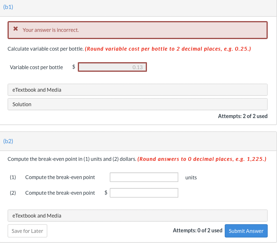This screenshot has height=243, width=277.
Task: Expand the Solution panel
Action: pos(137,104)
